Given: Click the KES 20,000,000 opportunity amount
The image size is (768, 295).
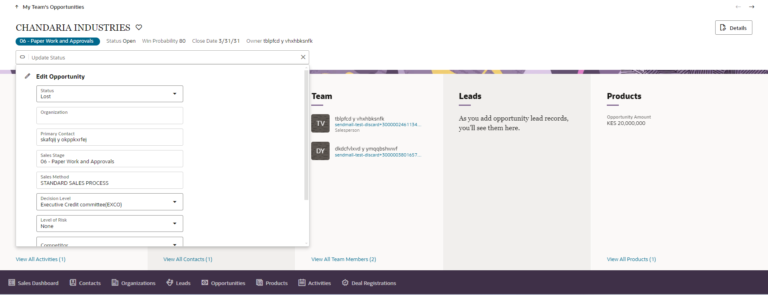Looking at the screenshot, I should [x=626, y=123].
